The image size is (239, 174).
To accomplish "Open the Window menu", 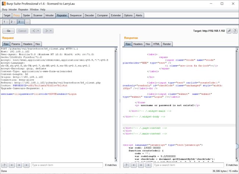I will (x=34, y=10).
